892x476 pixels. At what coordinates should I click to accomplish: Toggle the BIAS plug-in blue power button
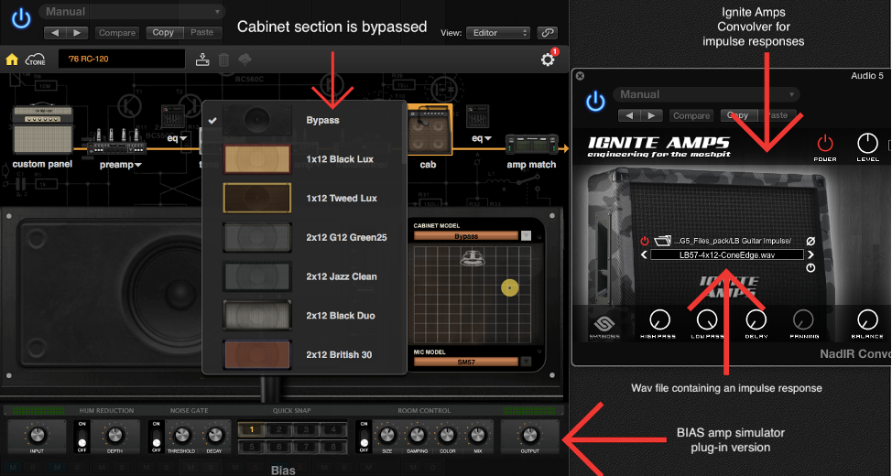point(21,19)
